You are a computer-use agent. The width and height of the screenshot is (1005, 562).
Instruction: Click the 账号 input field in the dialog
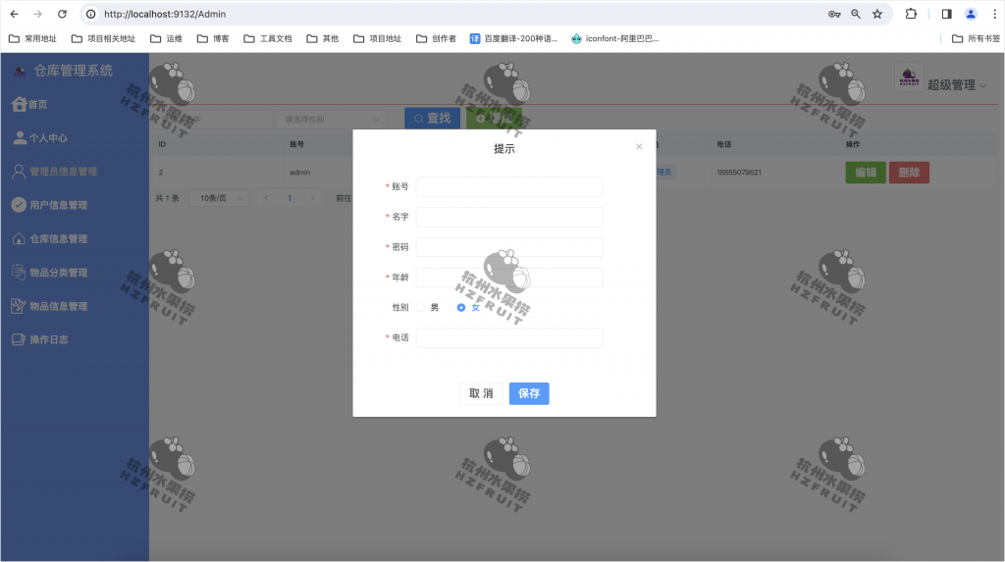(509, 186)
